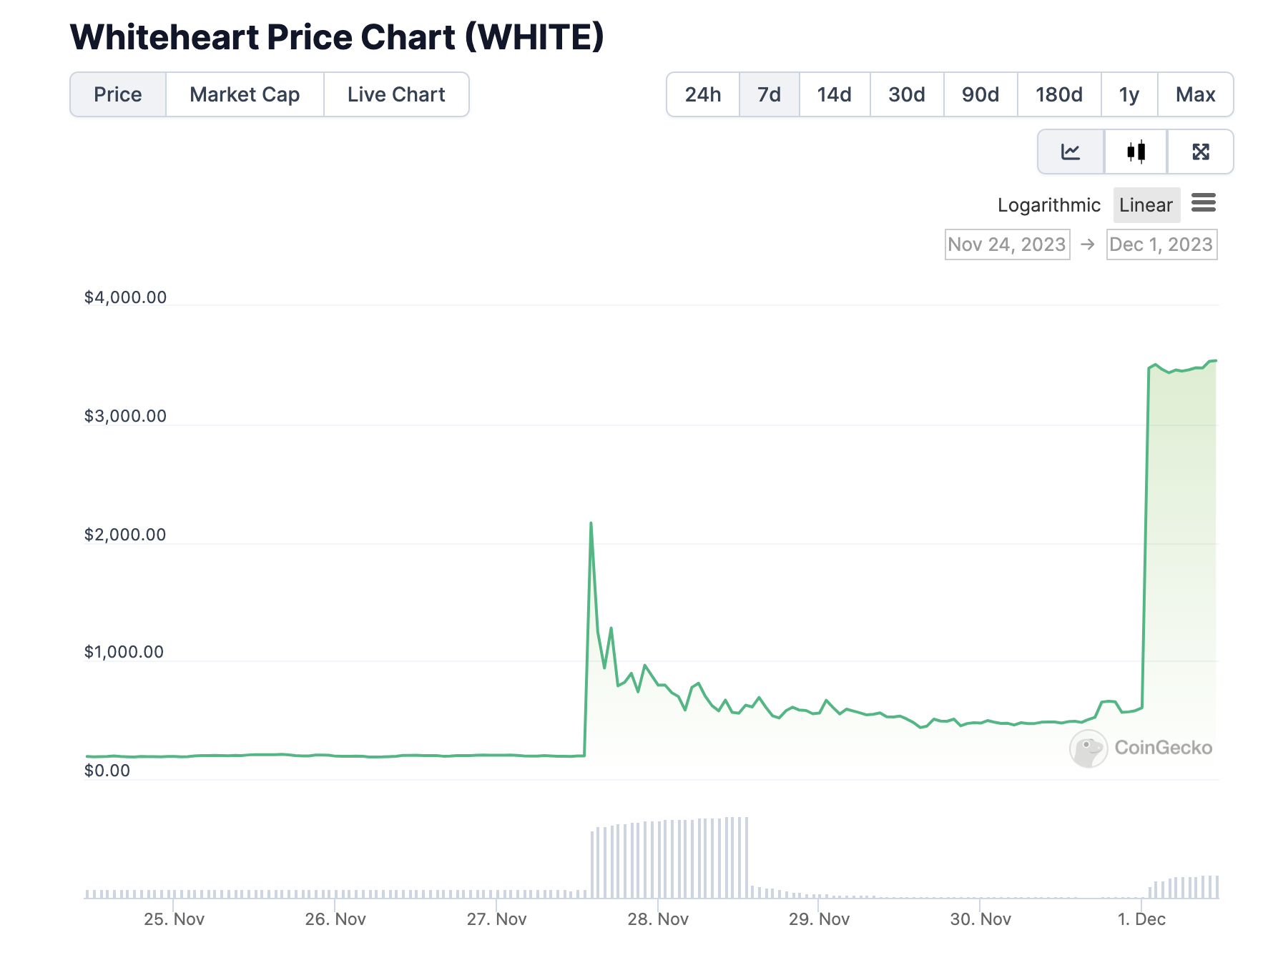Choose the 1y time range
This screenshot has height=955, width=1273.
pyautogui.click(x=1129, y=94)
